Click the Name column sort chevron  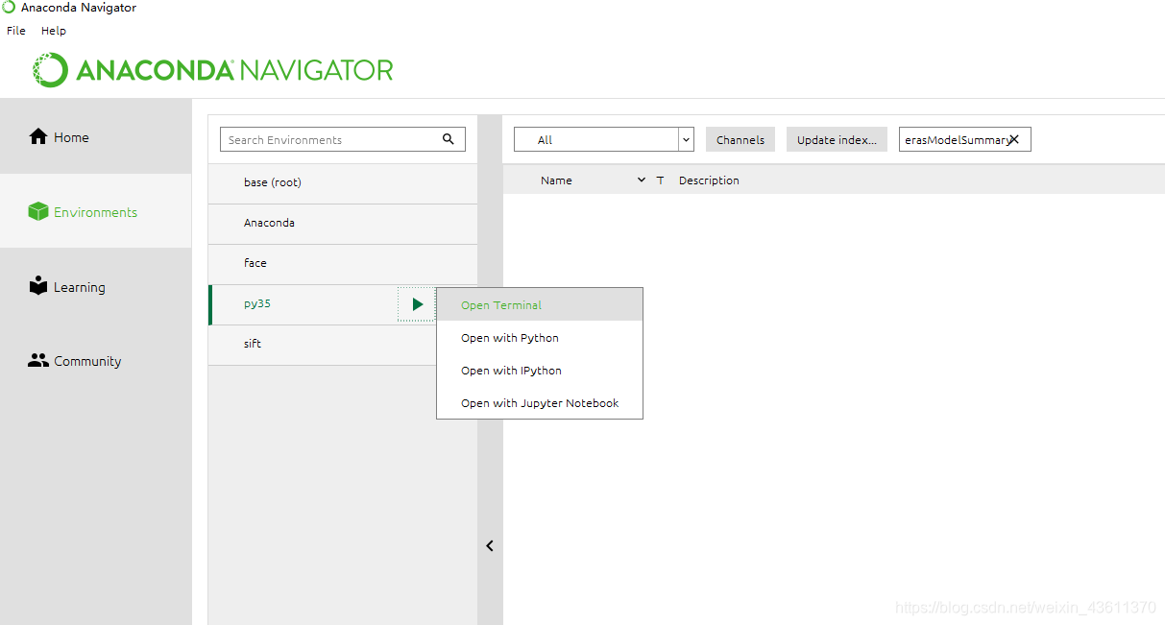pos(642,180)
